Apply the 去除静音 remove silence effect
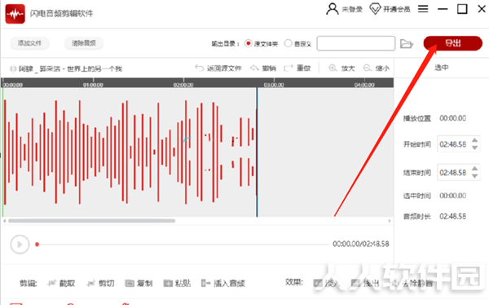489x305 pixels. pyautogui.click(x=412, y=283)
